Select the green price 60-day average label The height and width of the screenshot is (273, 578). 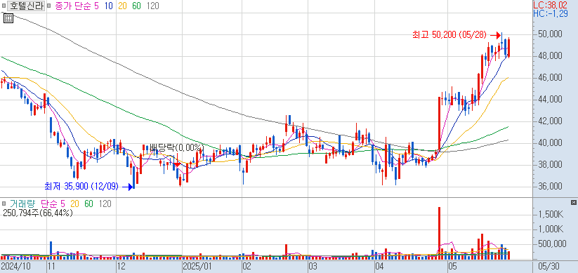click(136, 6)
